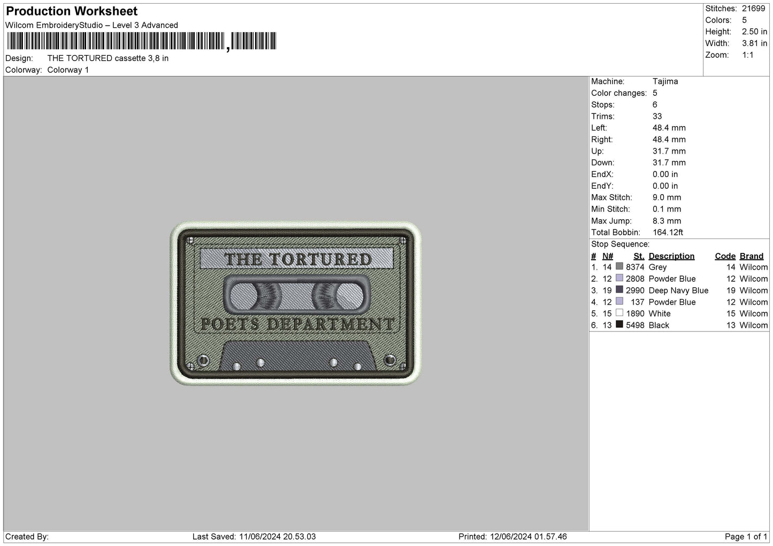The width and height of the screenshot is (773, 546).
Task: Click 'White' description in stop 5
Action: coord(660,313)
